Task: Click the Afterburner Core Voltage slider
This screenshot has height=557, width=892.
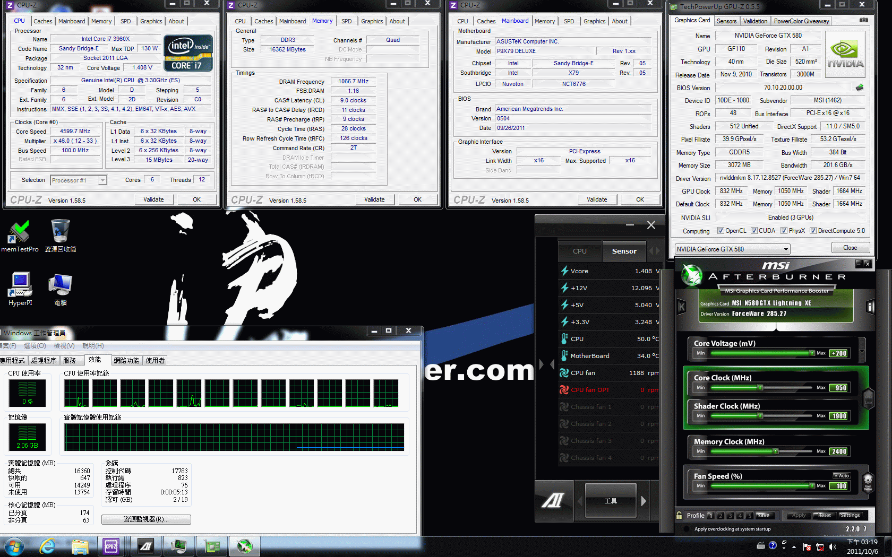Action: point(763,353)
